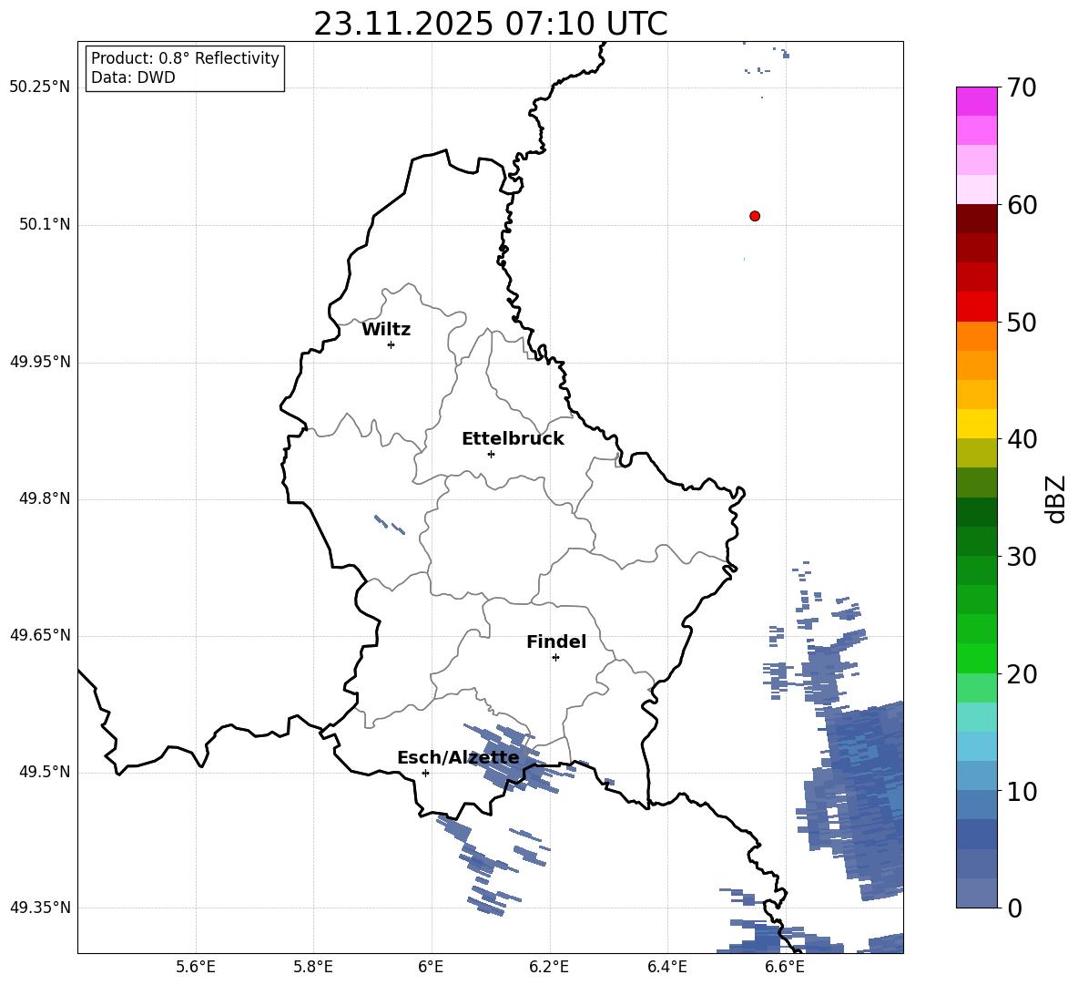Click the Data: DWD text

[x=133, y=77]
